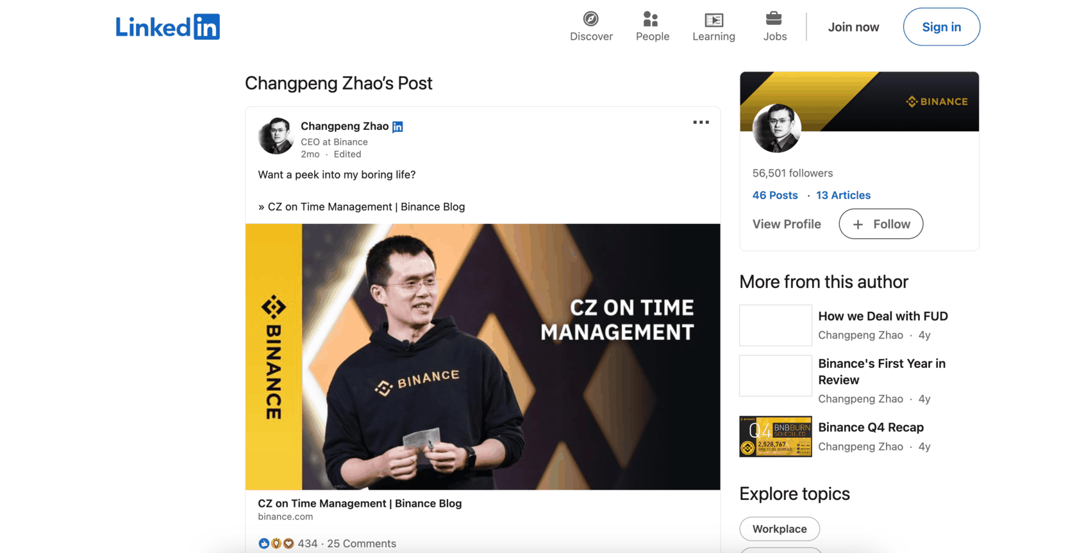The width and height of the screenshot is (1077, 553).
Task: Click the LinkedIn logo
Action: click(x=167, y=27)
